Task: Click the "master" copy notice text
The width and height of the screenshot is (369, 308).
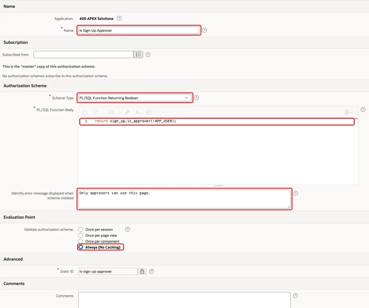Action: point(49,67)
